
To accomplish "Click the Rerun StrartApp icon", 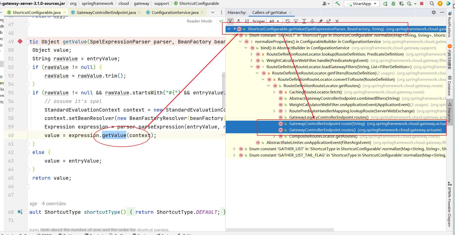I will tap(385, 4).
